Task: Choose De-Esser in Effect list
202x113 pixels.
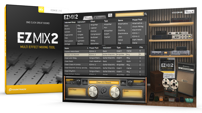Action: (x=94, y=37)
